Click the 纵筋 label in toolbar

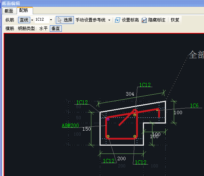tap(10, 20)
